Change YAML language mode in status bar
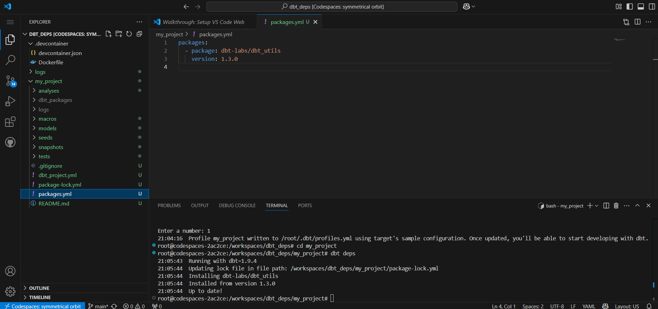Viewport: 658px width, 309px height. (589, 306)
